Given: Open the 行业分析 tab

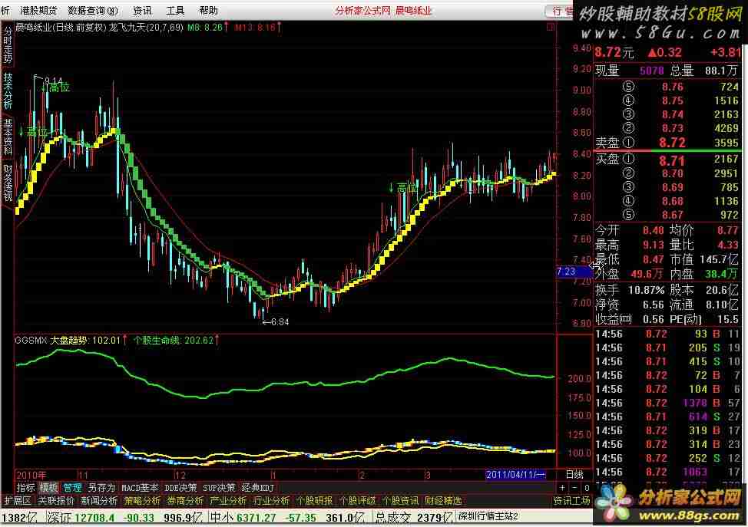Looking at the screenshot, I should [x=271, y=501].
